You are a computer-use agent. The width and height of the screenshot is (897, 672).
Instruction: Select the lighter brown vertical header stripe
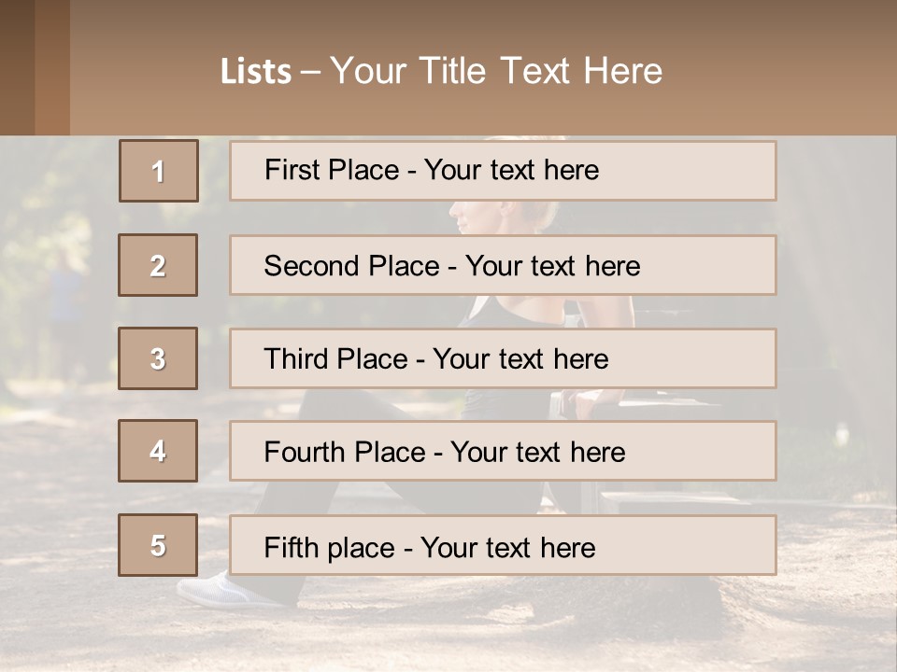(x=52, y=67)
